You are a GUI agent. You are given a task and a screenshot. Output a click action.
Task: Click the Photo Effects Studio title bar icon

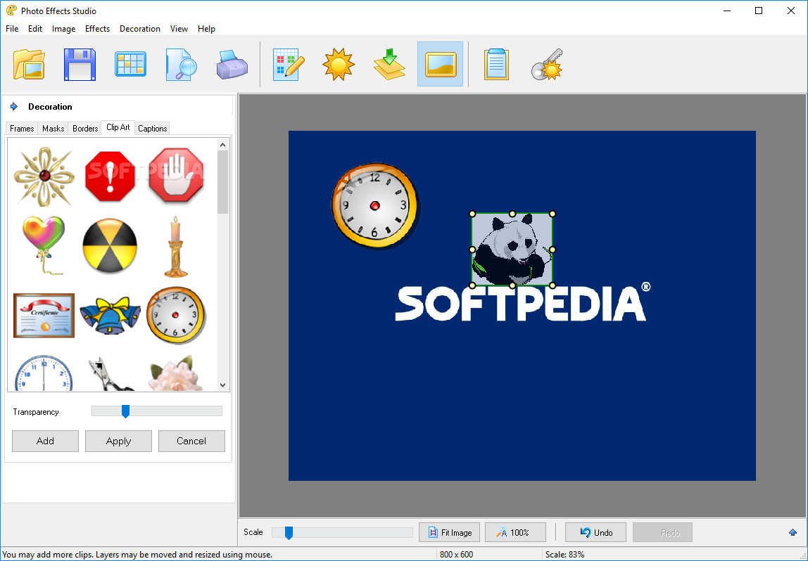11,11
